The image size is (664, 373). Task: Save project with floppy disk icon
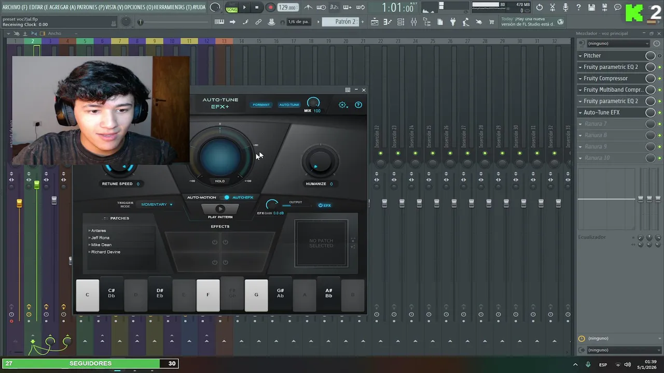coord(591,7)
